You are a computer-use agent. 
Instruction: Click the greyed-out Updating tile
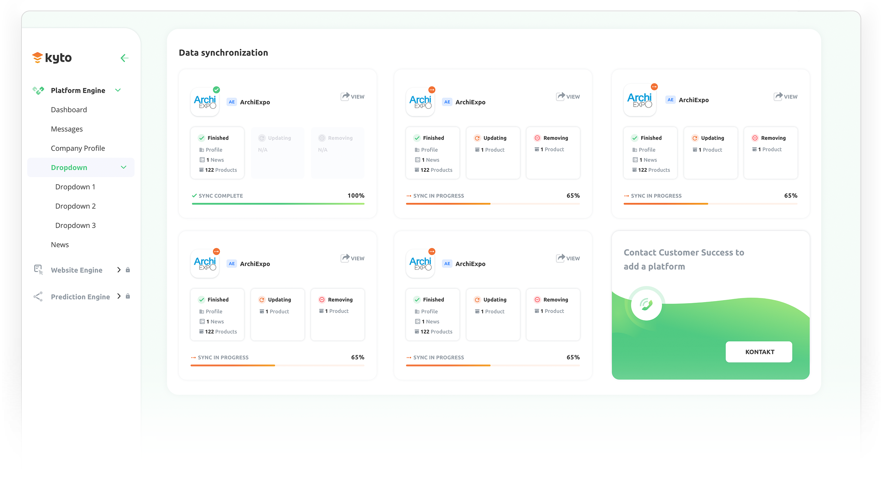click(278, 153)
